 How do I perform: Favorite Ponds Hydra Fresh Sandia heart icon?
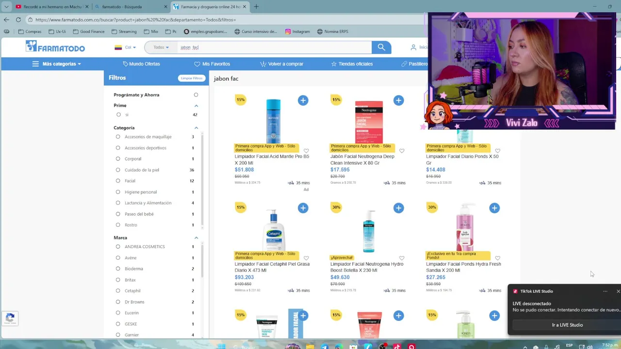tap(497, 258)
